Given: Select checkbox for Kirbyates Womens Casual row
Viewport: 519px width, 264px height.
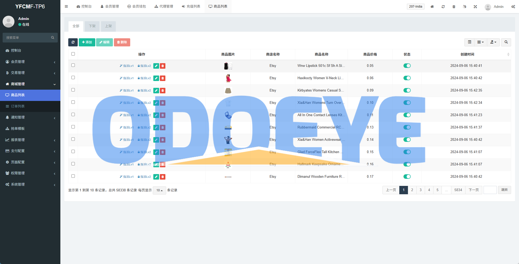Looking at the screenshot, I should pyautogui.click(x=73, y=90).
